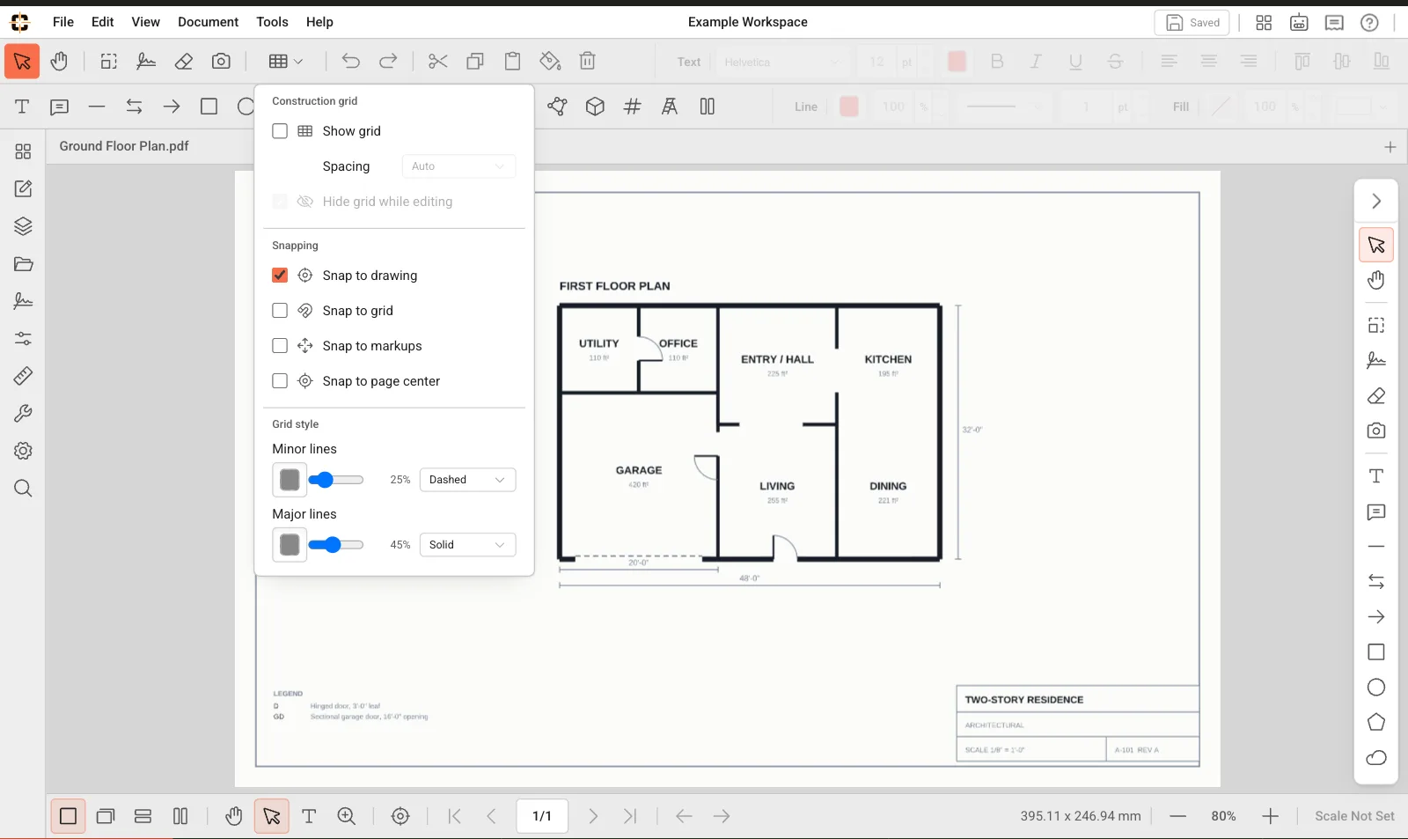Click the snapshot camera icon in top toolbar
This screenshot has width=1408, height=839.
click(221, 62)
